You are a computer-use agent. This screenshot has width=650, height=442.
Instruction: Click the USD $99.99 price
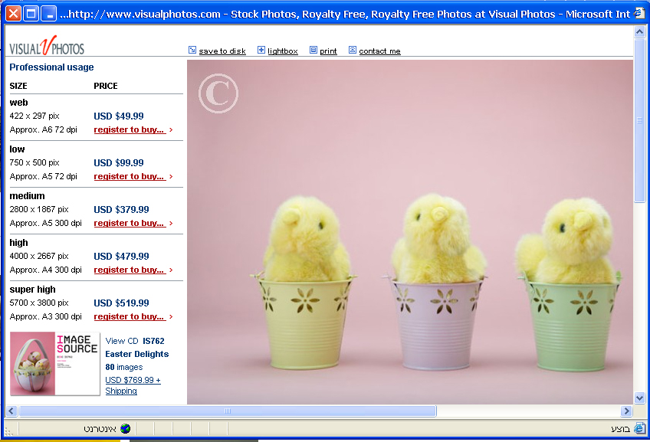[119, 163]
